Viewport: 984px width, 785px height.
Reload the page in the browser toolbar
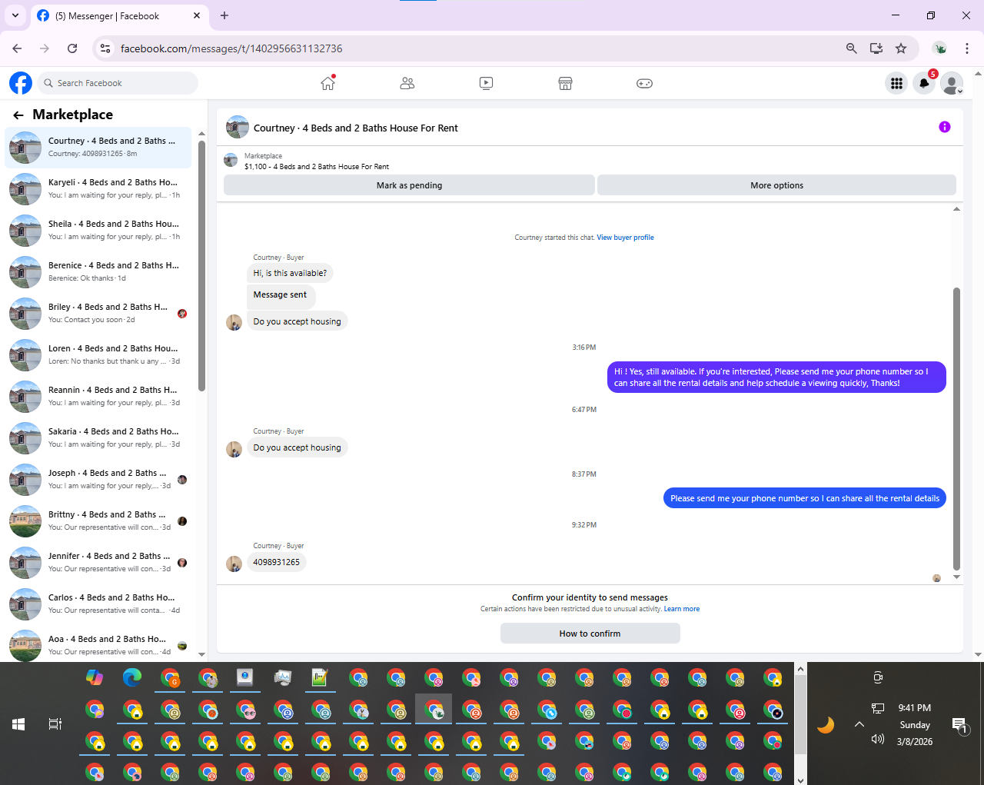coord(72,48)
